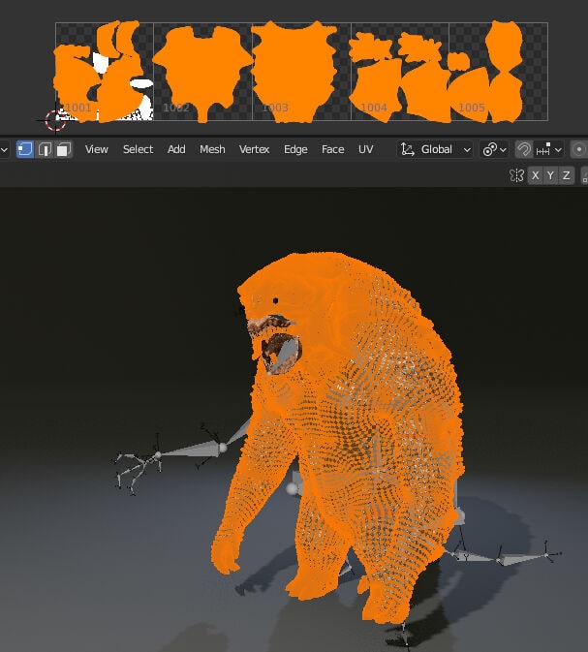Screen dimensions: 588x652
Task: Open the Select menu
Action: point(138,149)
